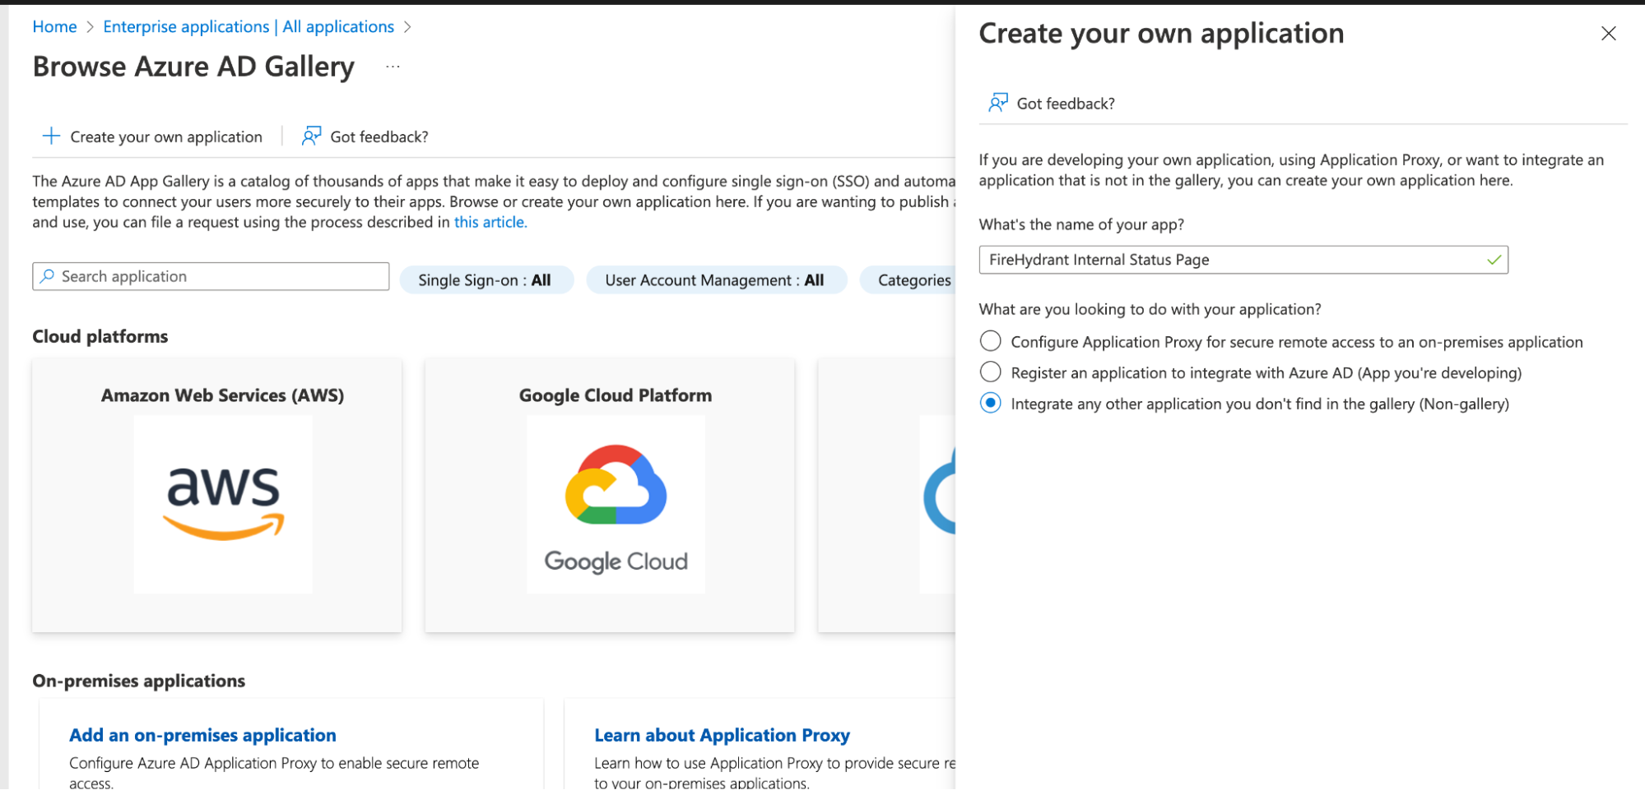Open Add an on-premises application link
1645x790 pixels.
(202, 735)
